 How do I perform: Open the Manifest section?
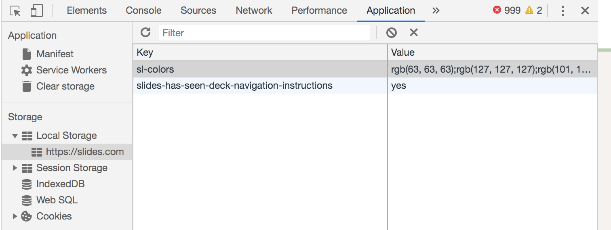click(55, 54)
